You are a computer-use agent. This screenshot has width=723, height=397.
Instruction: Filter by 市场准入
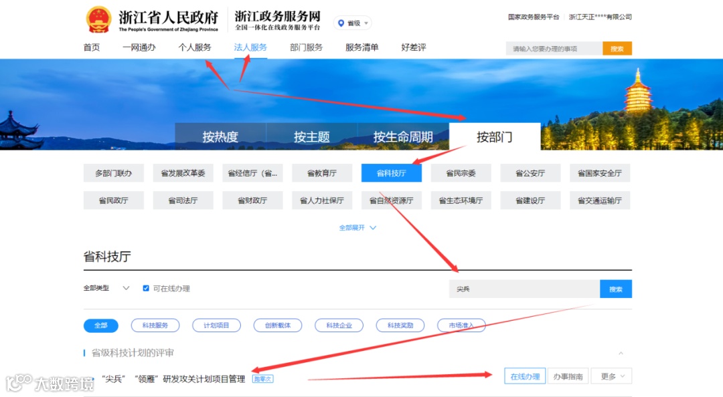point(461,325)
